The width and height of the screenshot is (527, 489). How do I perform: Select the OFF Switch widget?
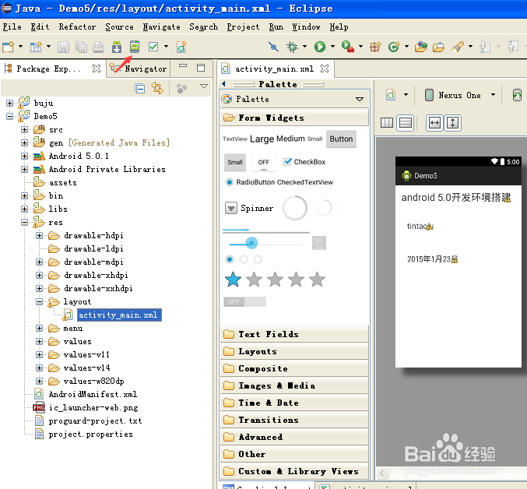(244, 302)
